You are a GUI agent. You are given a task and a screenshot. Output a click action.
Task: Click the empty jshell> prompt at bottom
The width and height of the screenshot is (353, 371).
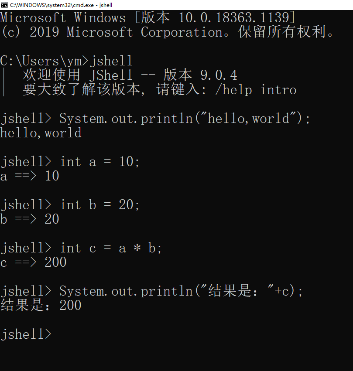pyautogui.click(x=26, y=334)
